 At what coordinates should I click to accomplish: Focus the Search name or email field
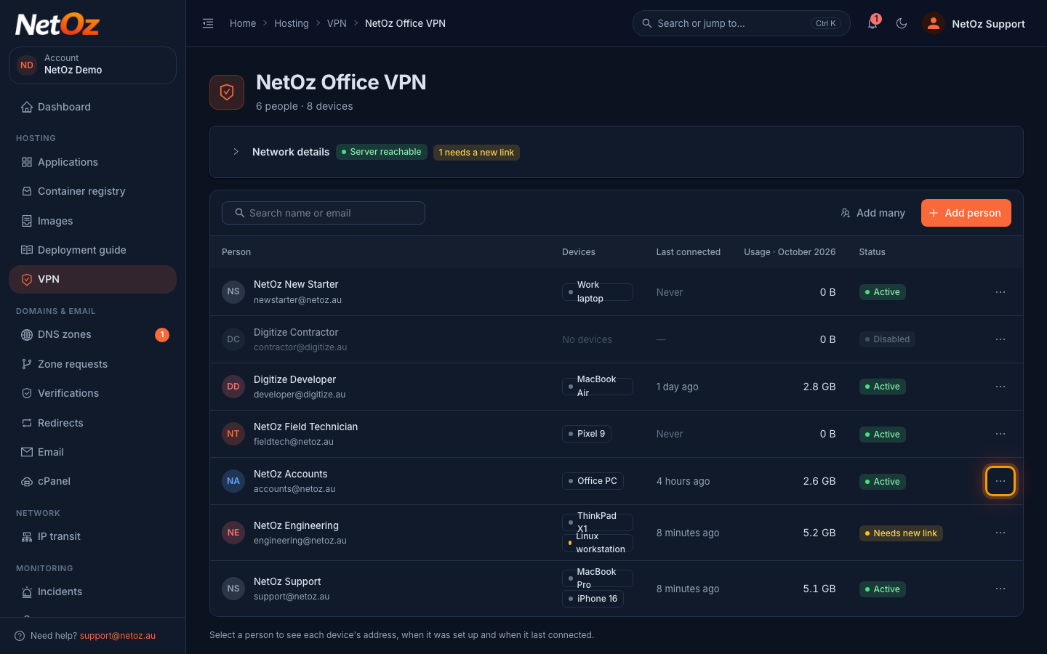pos(324,213)
